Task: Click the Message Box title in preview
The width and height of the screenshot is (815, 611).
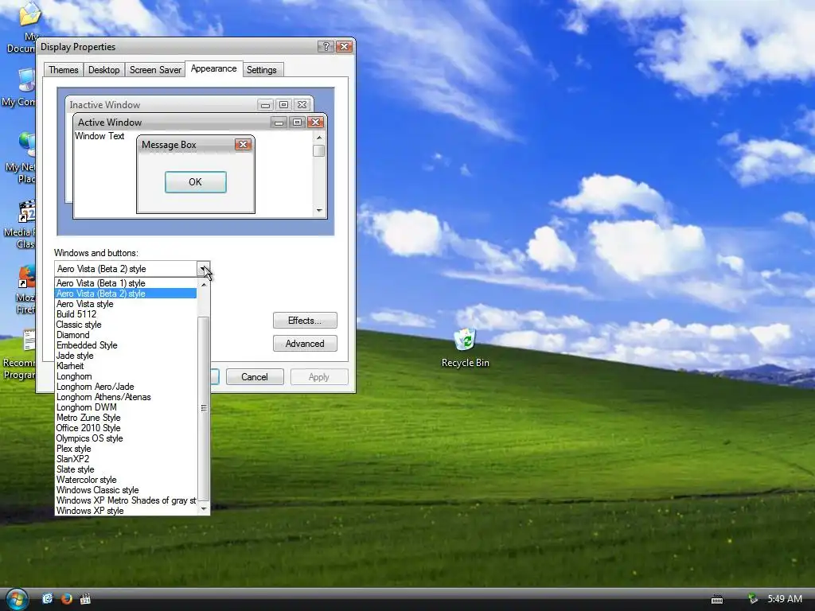Action: (169, 145)
